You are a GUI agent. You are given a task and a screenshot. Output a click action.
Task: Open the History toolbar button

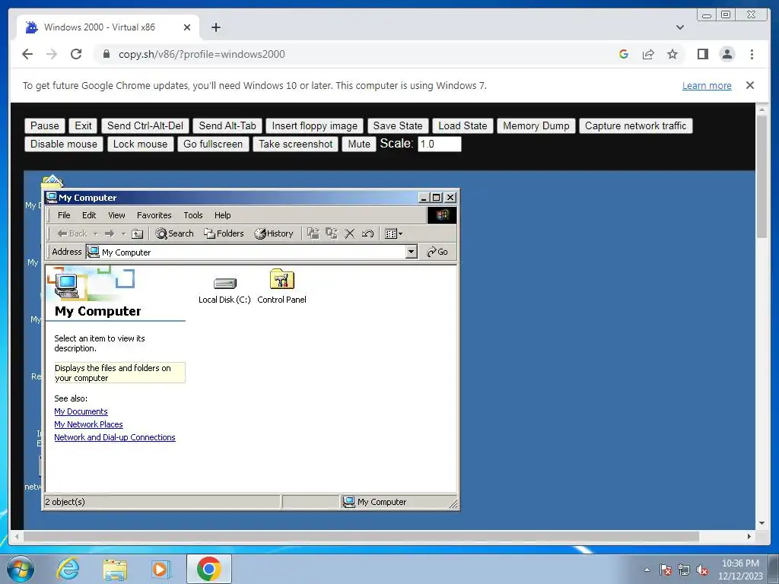point(274,233)
